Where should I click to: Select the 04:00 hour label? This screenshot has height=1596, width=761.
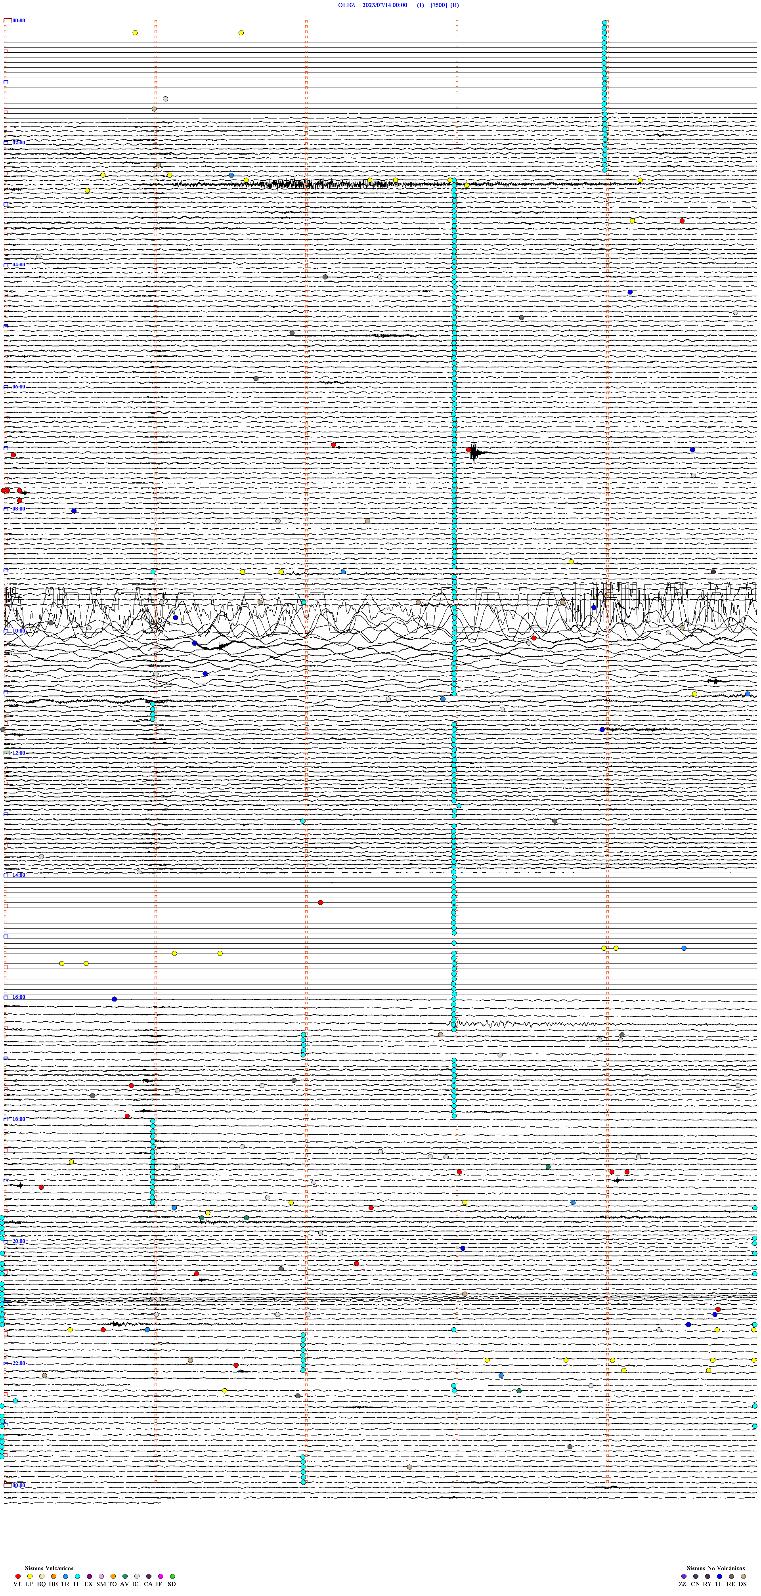point(19,265)
